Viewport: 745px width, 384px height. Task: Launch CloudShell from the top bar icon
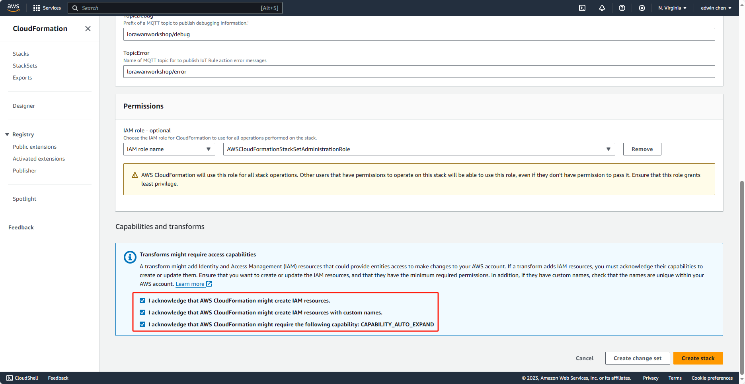click(582, 8)
